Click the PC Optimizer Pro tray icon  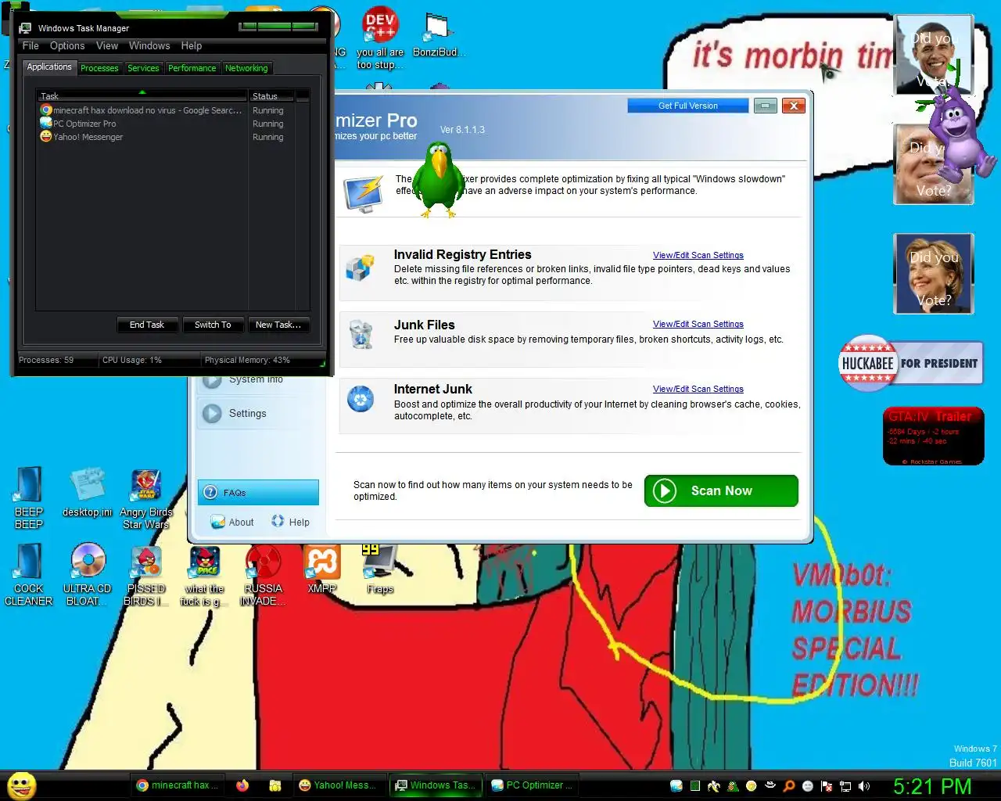click(x=676, y=786)
